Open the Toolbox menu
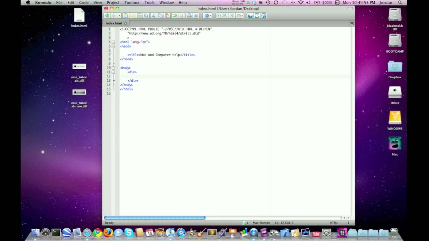Viewport: 429px width, 241px height. (x=131, y=2)
